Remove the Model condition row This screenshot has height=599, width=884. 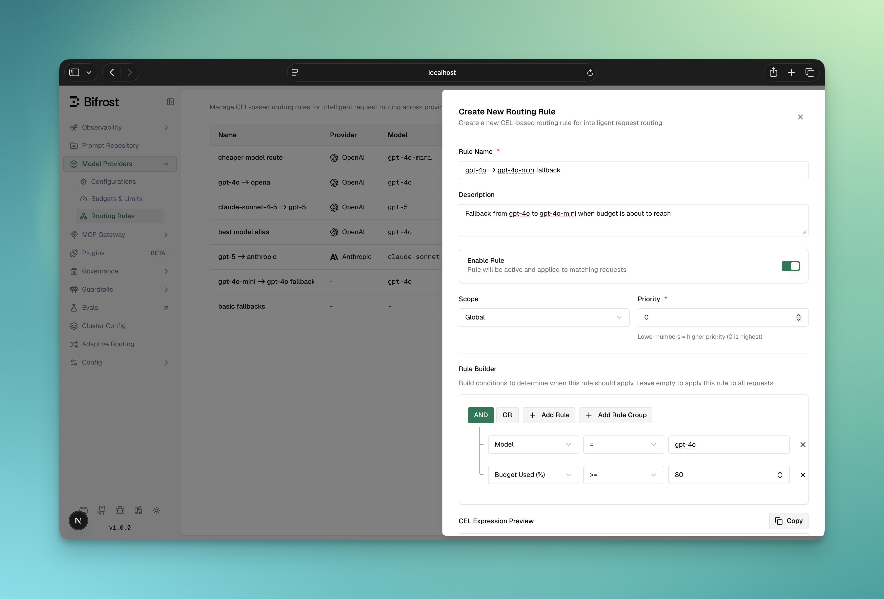point(802,445)
